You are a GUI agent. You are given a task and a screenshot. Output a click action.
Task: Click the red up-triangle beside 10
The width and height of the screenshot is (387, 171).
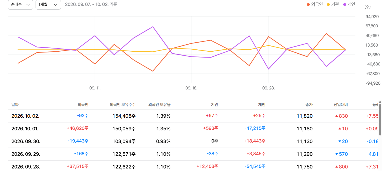340,129
